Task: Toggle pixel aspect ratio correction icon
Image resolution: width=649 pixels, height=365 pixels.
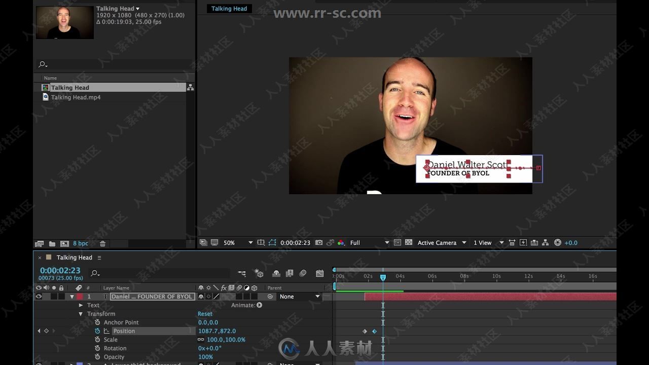Action: point(512,243)
